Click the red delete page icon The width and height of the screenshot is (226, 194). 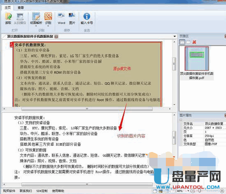194,42
